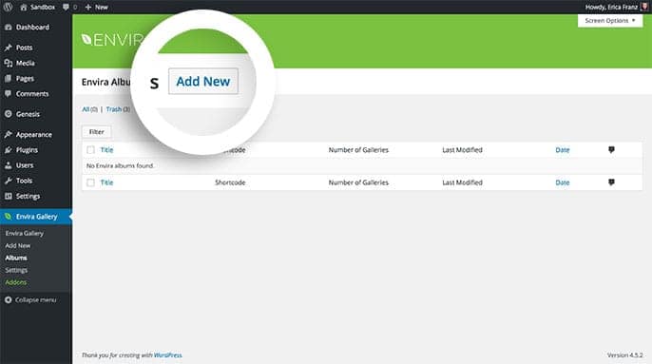This screenshot has width=652, height=364.
Task: Click the Media icon in sidebar
Action: tap(8, 63)
